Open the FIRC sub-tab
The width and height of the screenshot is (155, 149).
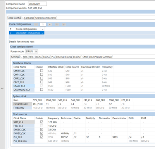[31, 57]
